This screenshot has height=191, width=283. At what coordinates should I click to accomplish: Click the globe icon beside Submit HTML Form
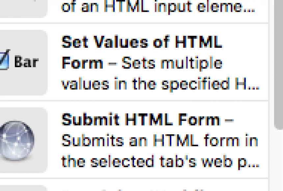[16, 140]
